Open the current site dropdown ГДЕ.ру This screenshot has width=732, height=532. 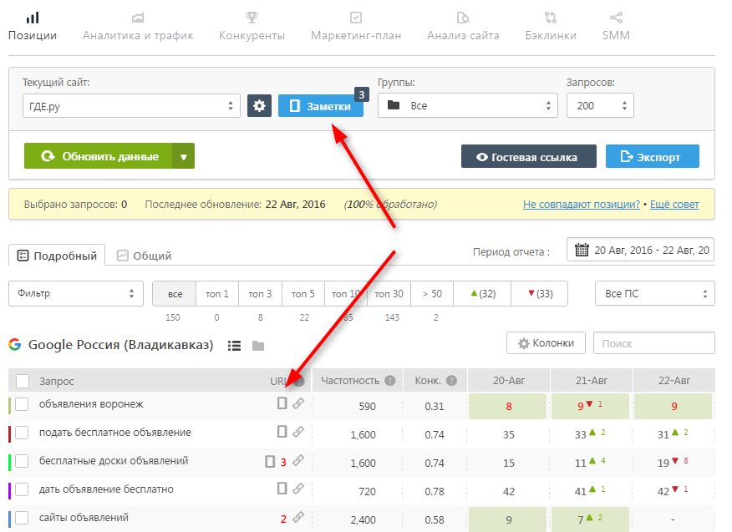point(131,106)
